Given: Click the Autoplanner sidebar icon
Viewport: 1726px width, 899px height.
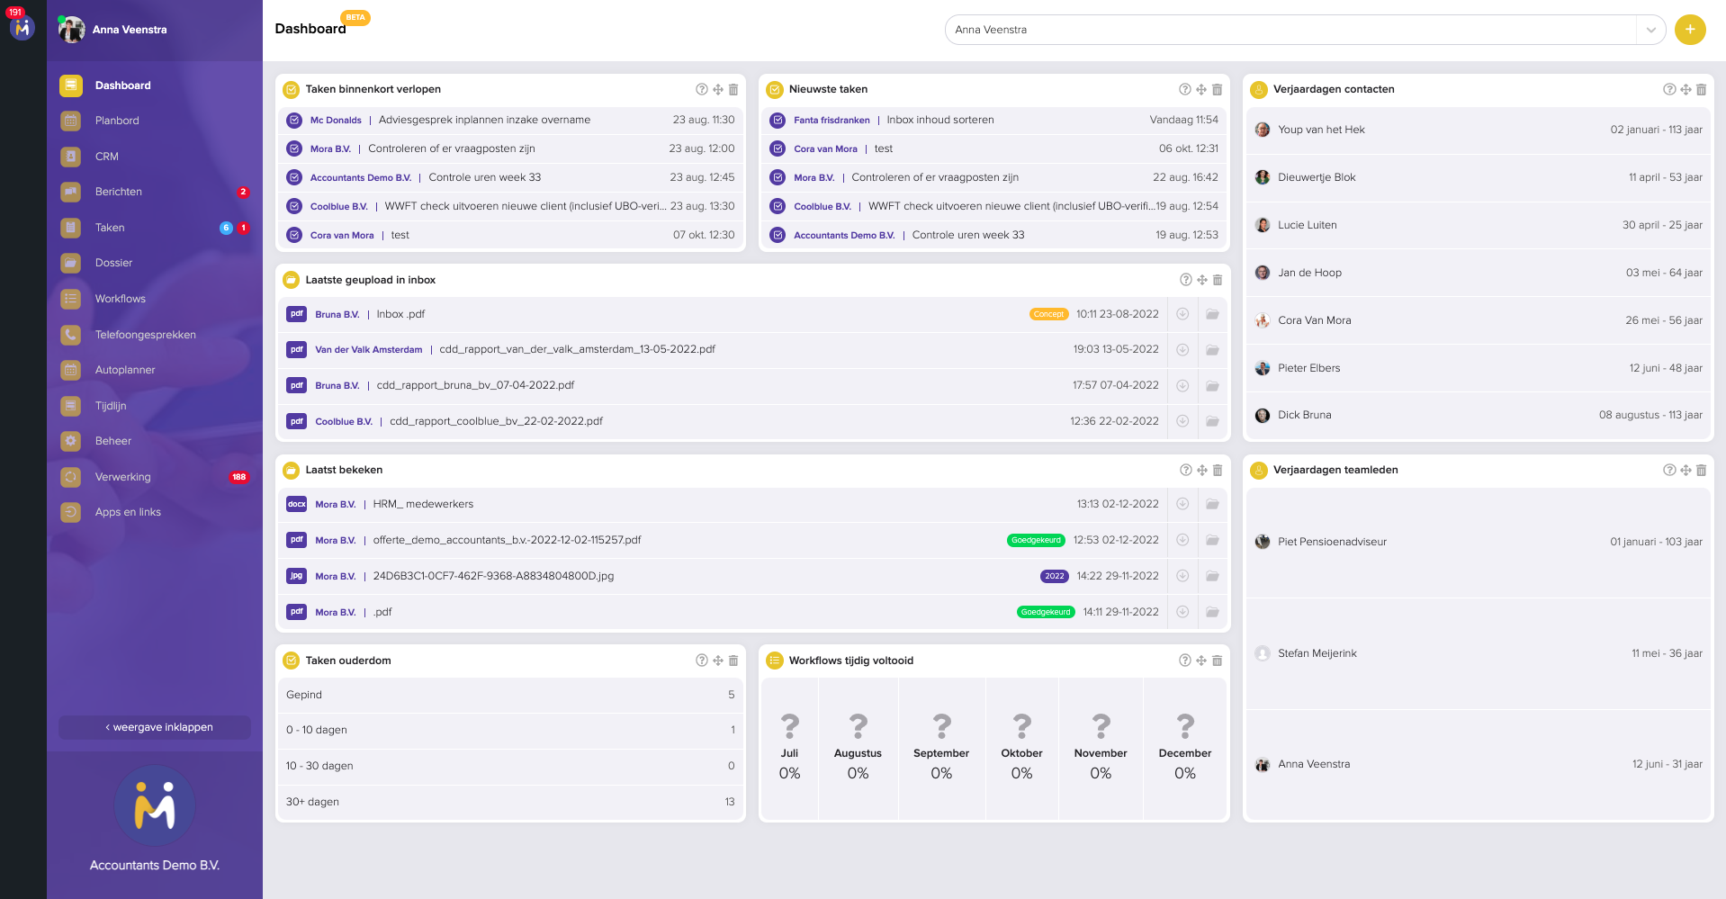Looking at the screenshot, I should 71,370.
